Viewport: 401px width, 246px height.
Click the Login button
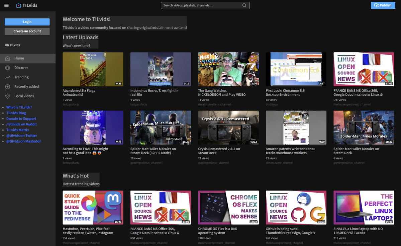(x=27, y=22)
